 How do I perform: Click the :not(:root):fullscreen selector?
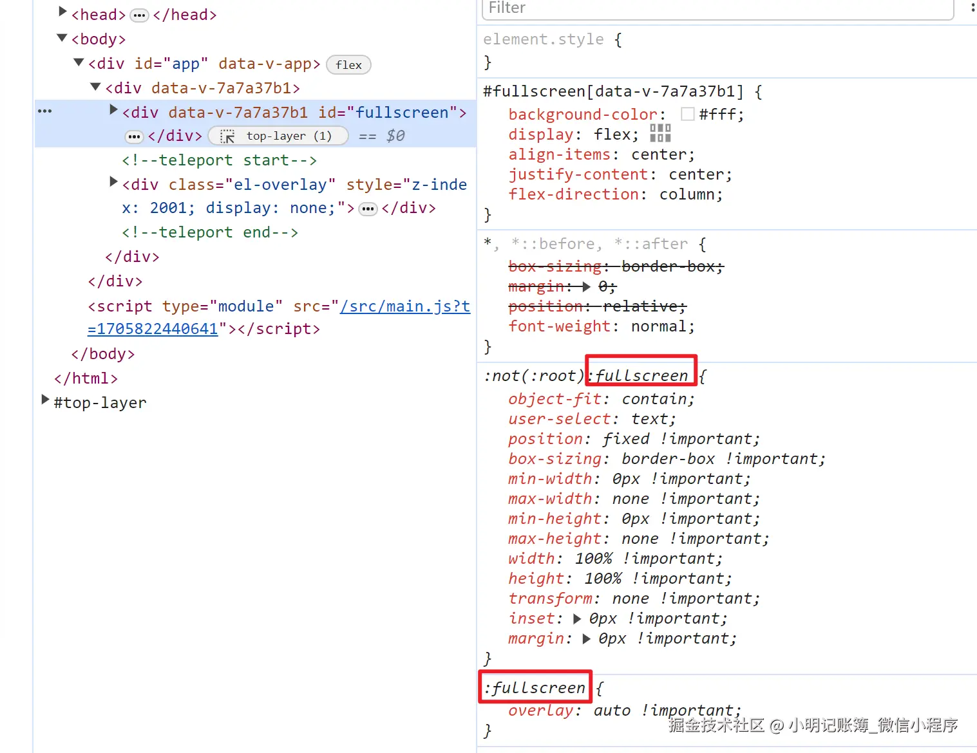586,376
